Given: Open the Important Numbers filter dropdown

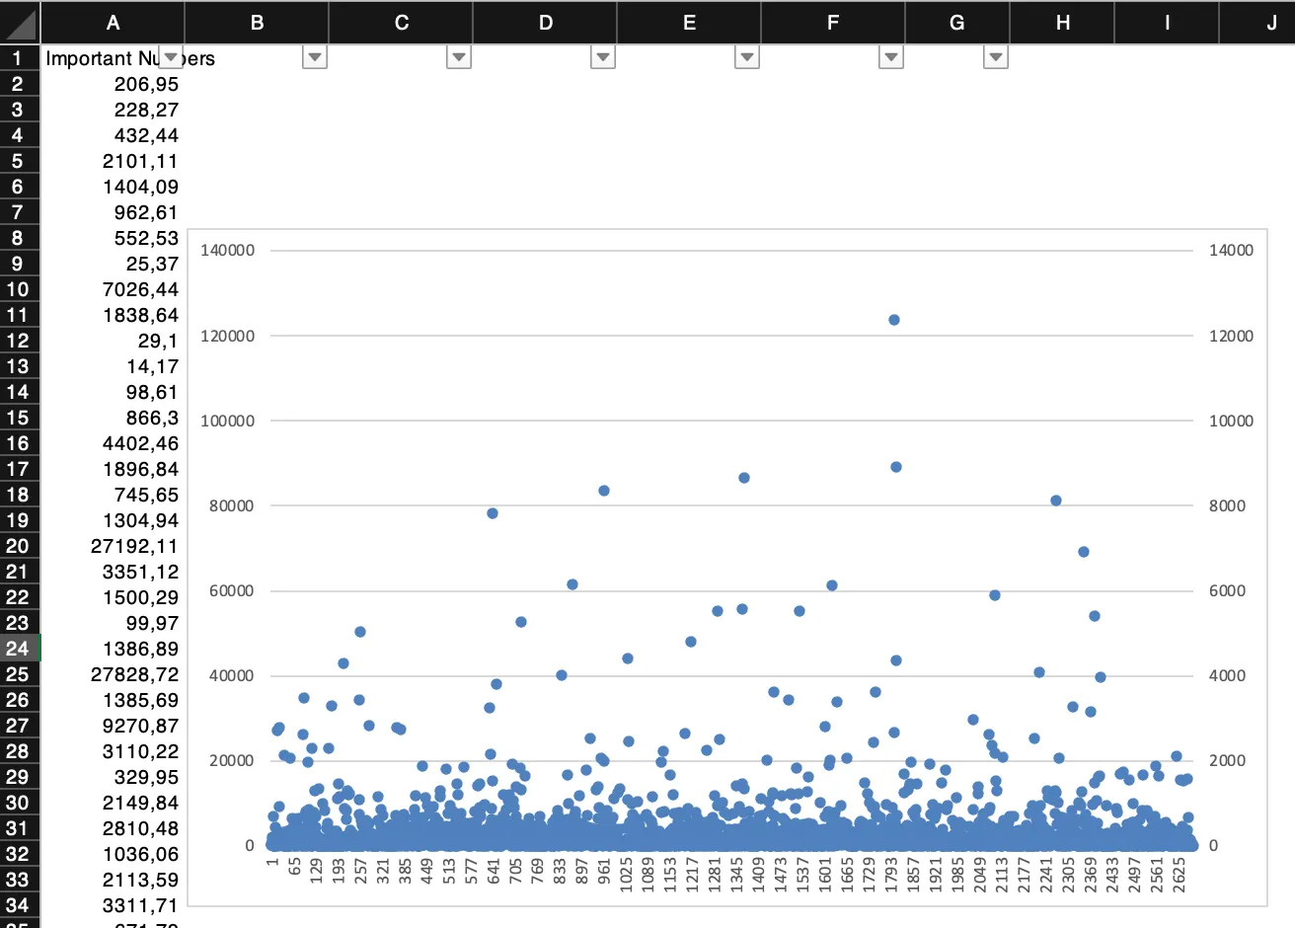Looking at the screenshot, I should coord(170,57).
